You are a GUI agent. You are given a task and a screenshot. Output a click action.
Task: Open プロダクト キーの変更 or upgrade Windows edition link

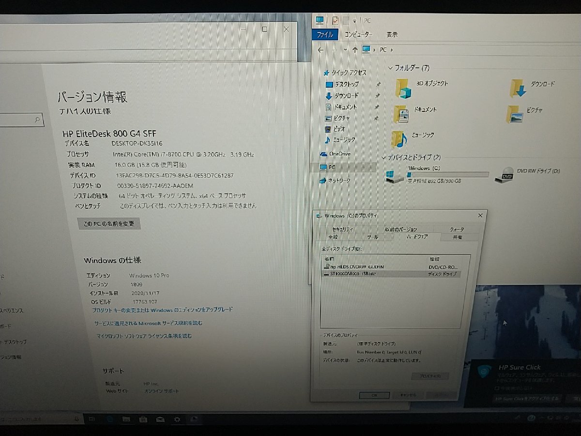pyautogui.click(x=162, y=310)
